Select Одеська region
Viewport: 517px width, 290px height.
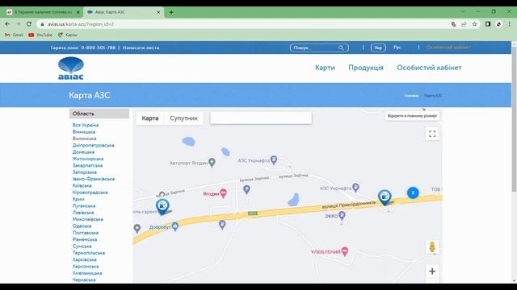tap(82, 226)
